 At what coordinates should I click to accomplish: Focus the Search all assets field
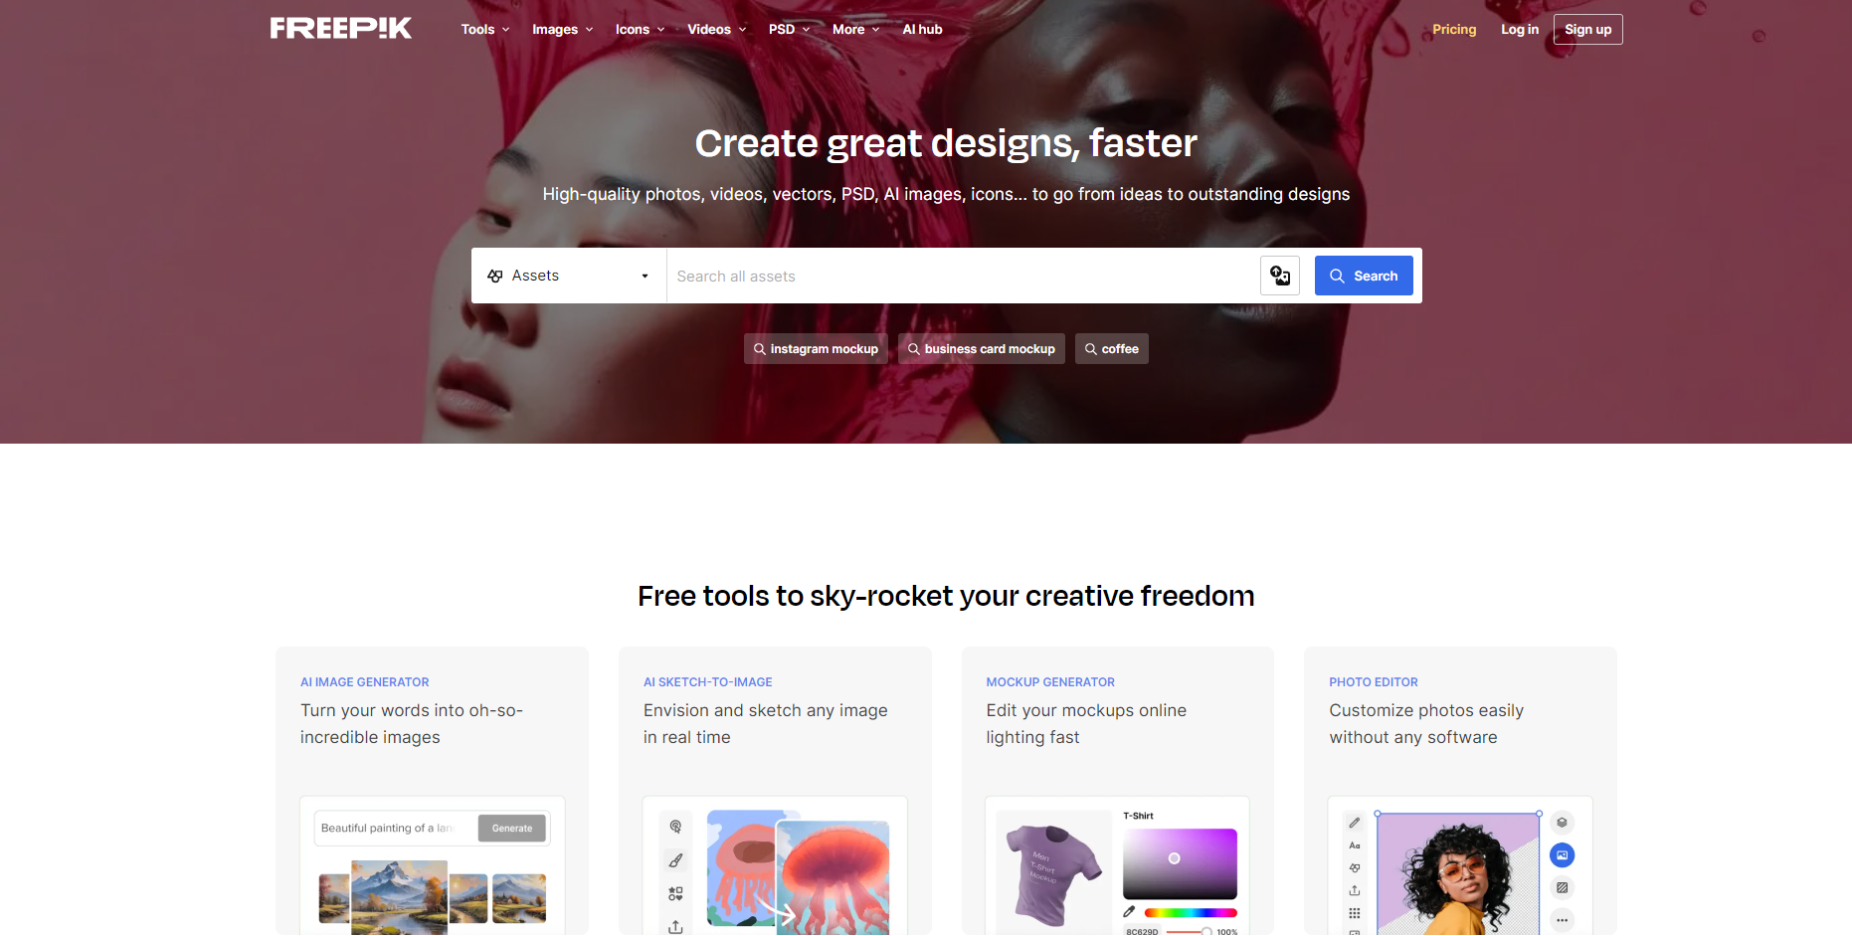tap(963, 276)
